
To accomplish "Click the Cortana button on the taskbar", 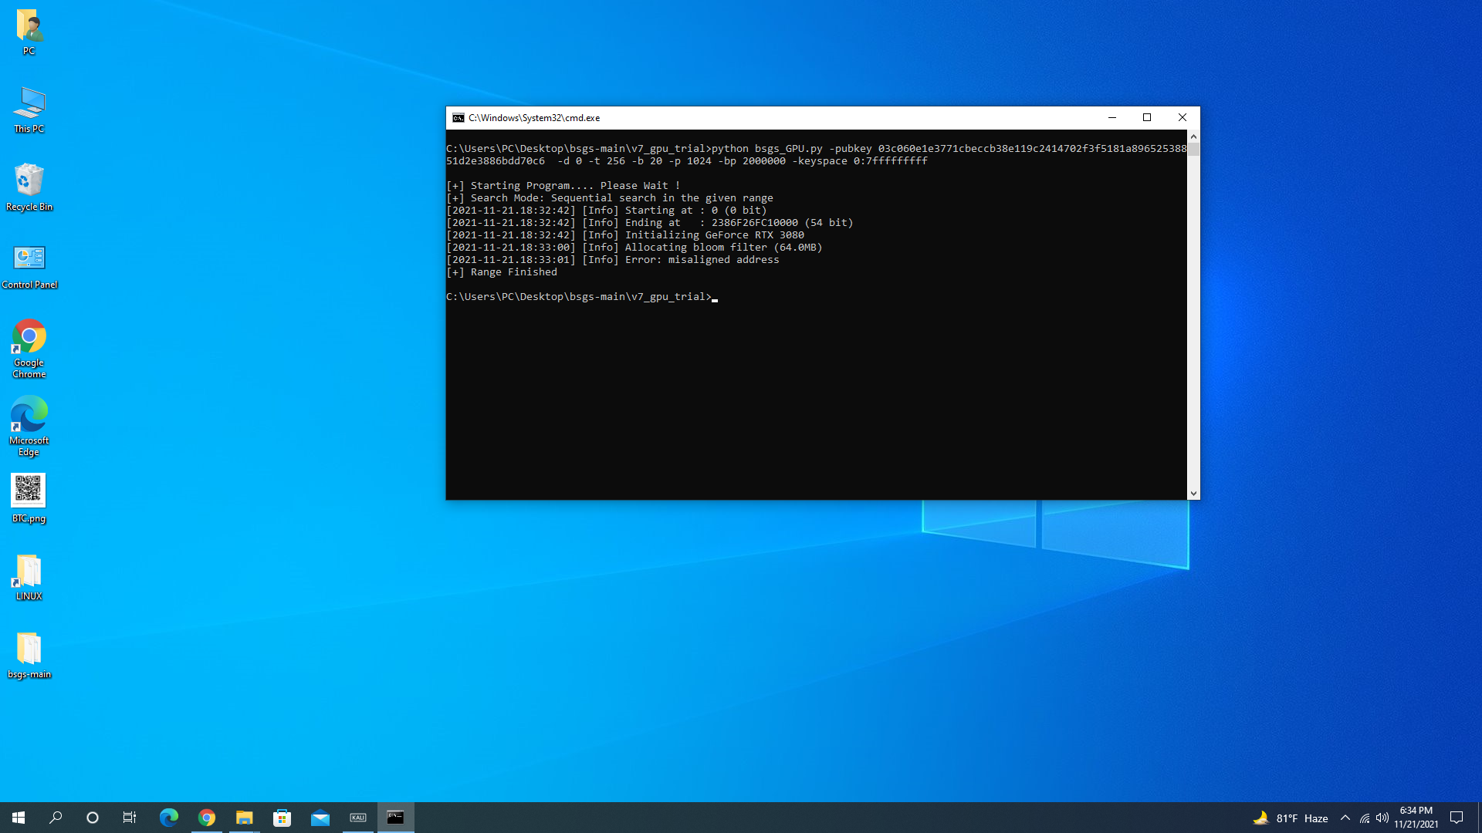I will coord(92,817).
